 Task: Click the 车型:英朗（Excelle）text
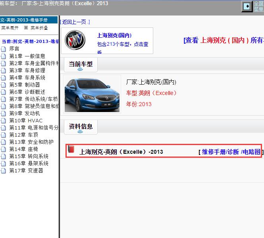pos(151,93)
